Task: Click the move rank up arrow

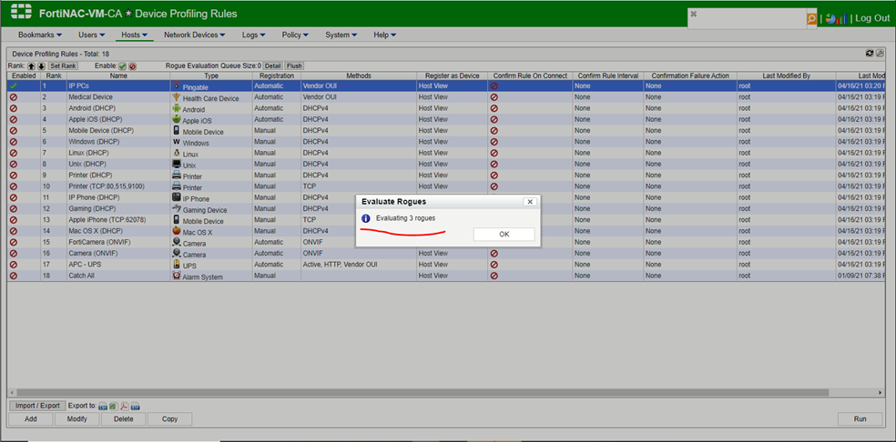Action: point(31,66)
